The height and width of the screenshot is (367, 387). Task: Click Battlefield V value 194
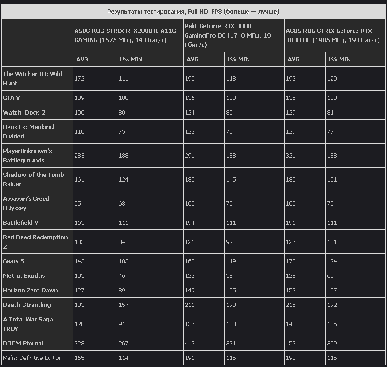pos(190,223)
